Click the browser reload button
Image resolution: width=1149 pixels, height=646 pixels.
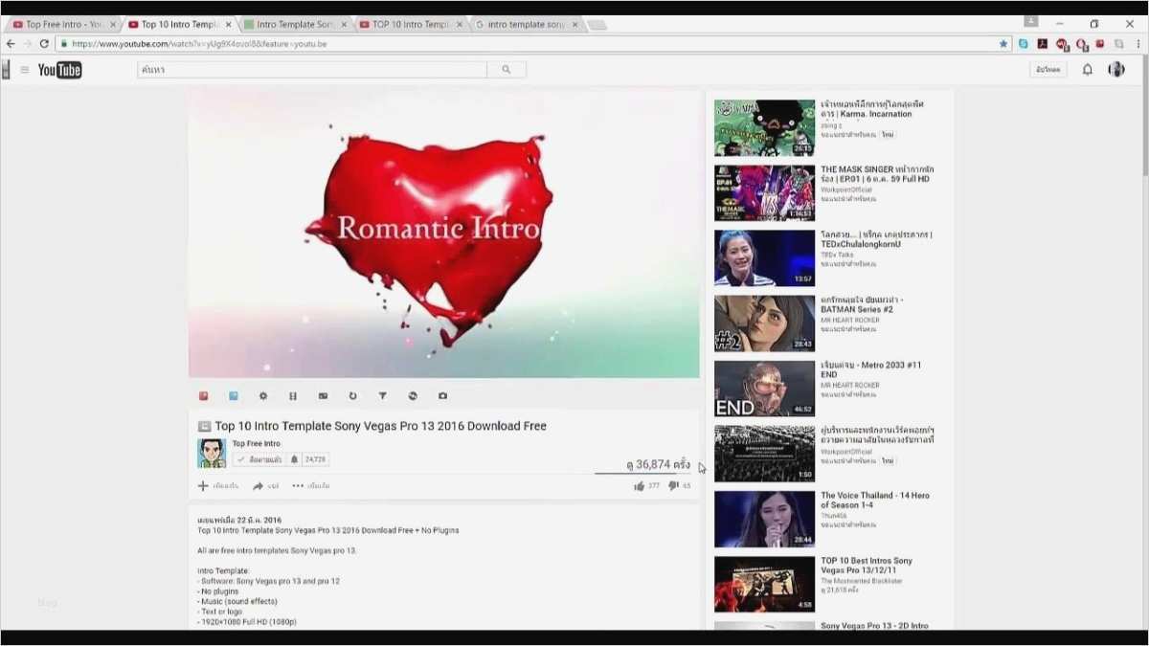pyautogui.click(x=44, y=44)
